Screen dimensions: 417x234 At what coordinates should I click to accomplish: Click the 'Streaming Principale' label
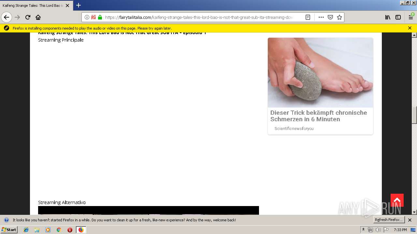click(61, 40)
